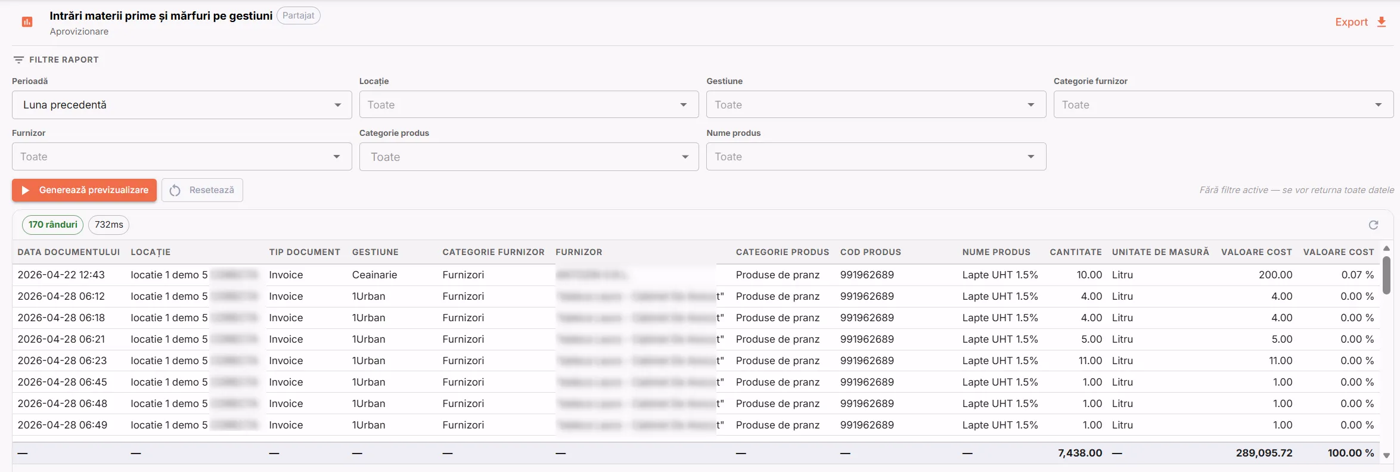Click the date 2026-04-28 06:45

[x=62, y=382]
